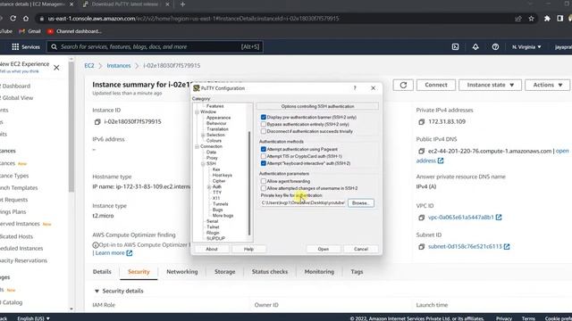Bookmark this page with star icon
This screenshot has width=572, height=321.
[531, 18]
